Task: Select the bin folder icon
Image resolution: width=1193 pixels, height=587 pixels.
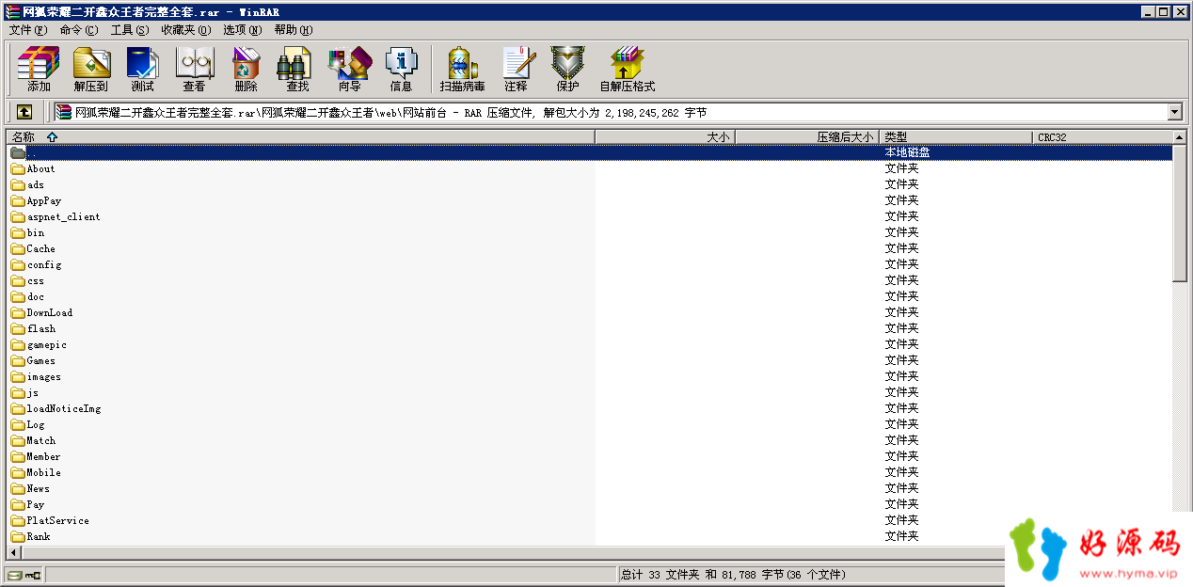Action: click(18, 233)
